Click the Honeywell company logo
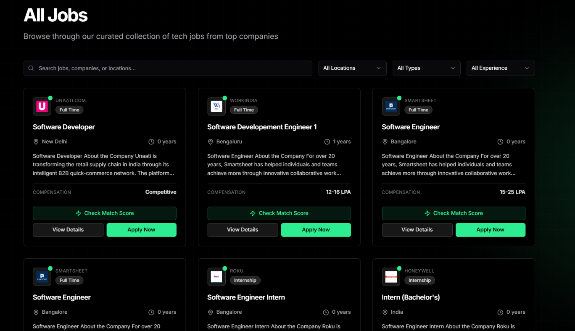The image size is (575, 331). point(391,277)
